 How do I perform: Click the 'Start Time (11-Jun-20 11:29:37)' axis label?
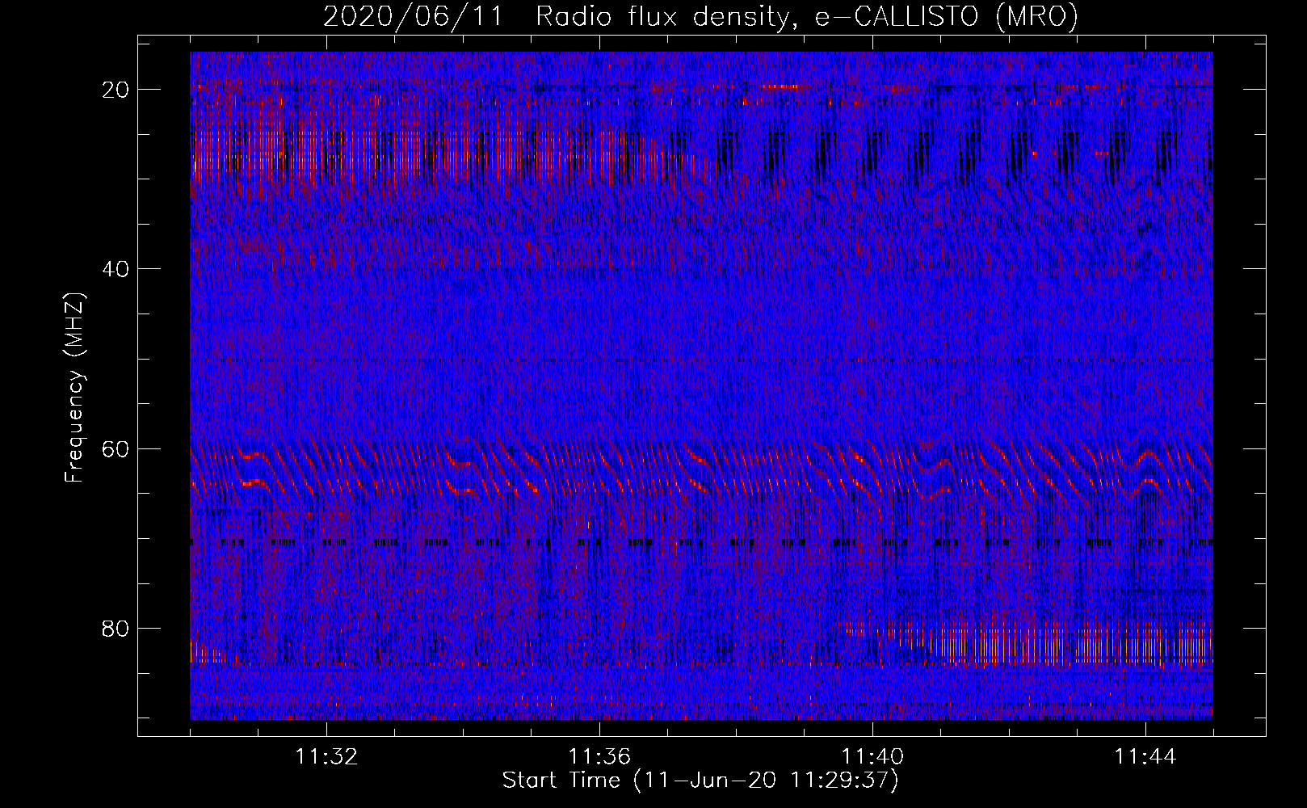(700, 781)
